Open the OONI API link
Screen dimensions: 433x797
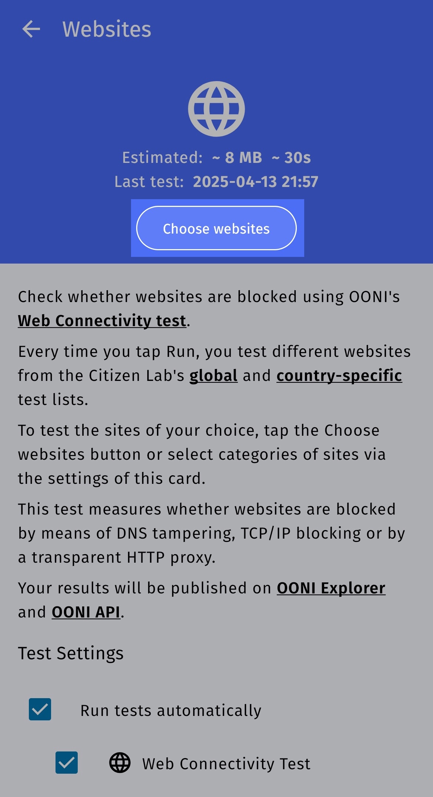86,612
